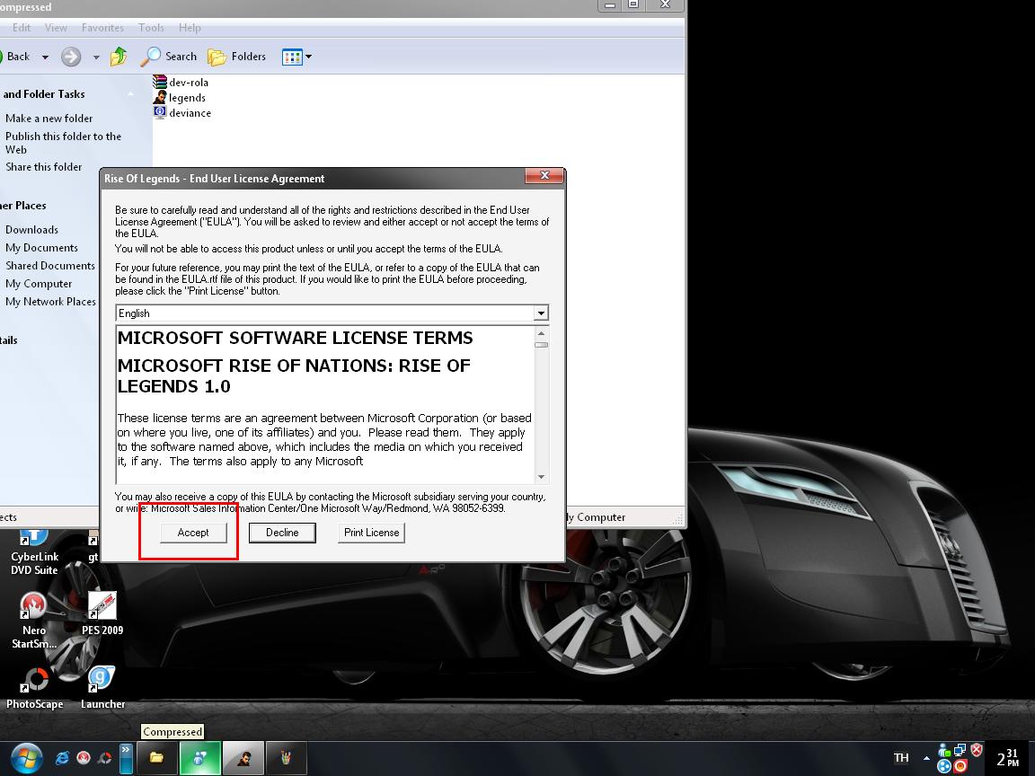The width and height of the screenshot is (1035, 776).
Task: Click the Make a new folder link
Action: tap(49, 119)
